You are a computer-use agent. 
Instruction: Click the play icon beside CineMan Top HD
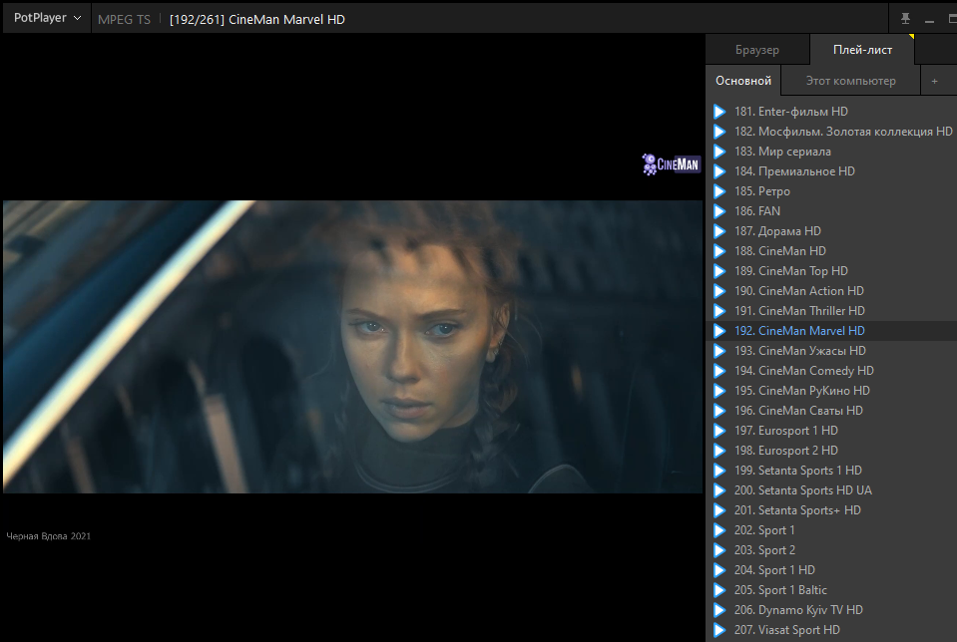point(719,271)
